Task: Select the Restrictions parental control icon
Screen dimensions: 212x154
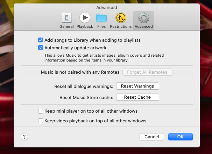Action: [121, 18]
